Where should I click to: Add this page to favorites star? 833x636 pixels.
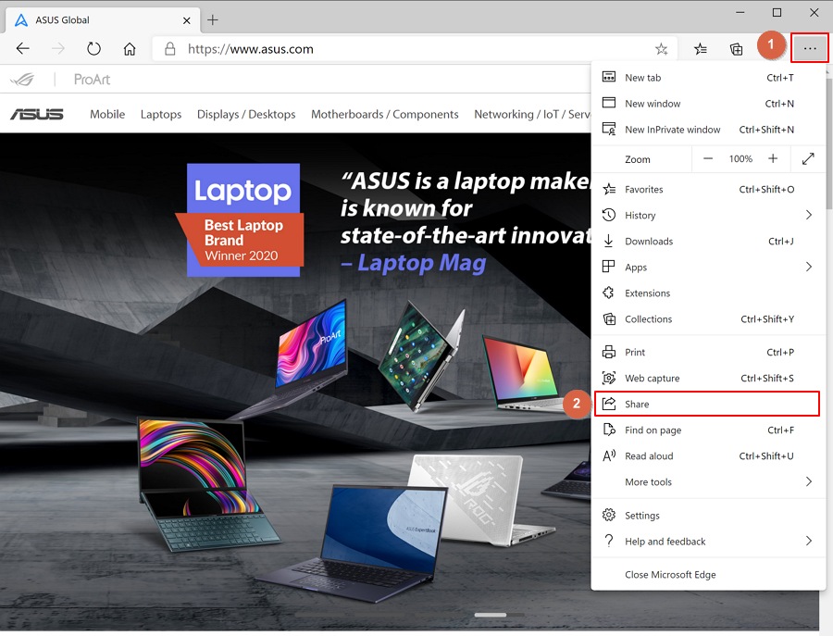(662, 49)
